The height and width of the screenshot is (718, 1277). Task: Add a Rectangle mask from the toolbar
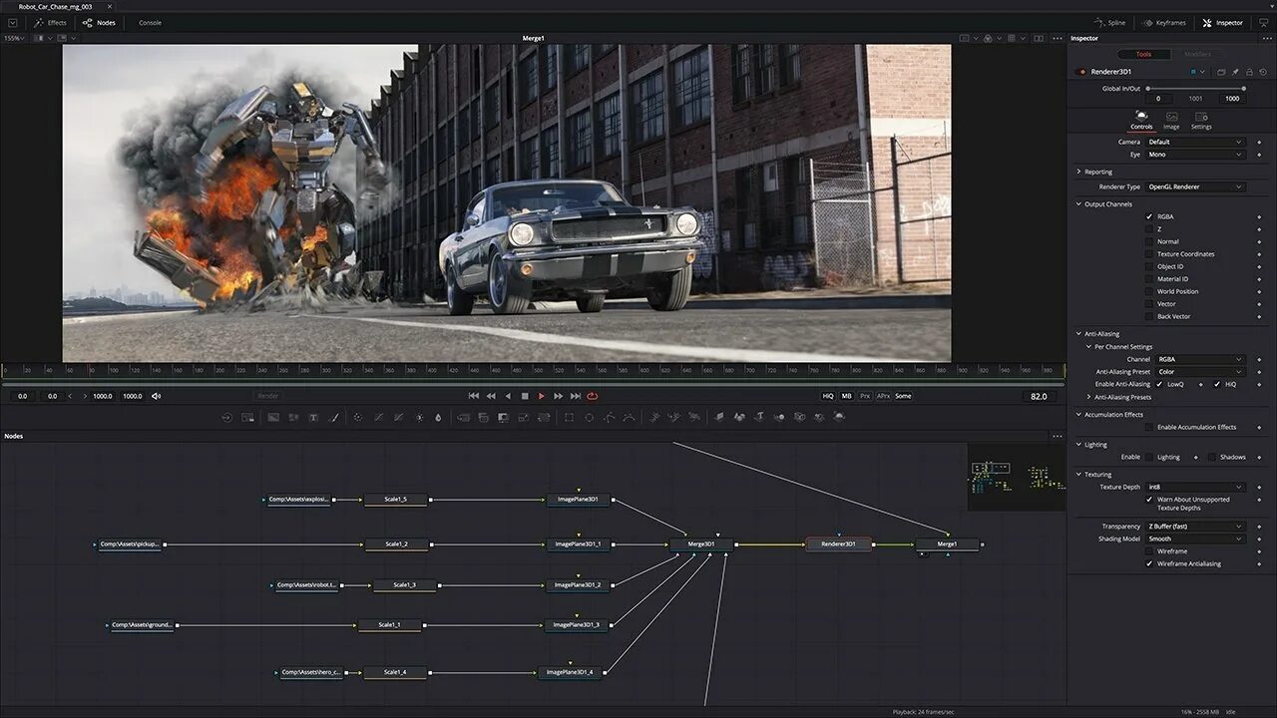(x=569, y=417)
